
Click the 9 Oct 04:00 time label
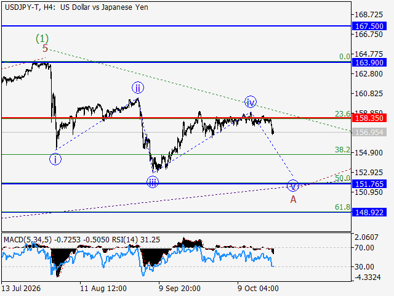(x=258, y=288)
